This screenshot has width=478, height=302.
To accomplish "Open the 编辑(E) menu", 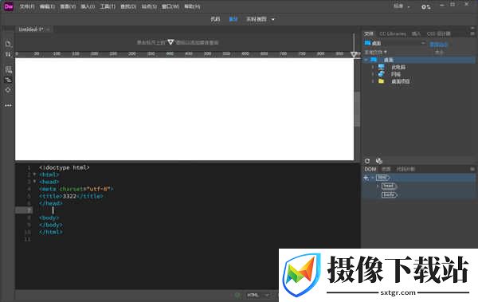I will (x=47, y=6).
